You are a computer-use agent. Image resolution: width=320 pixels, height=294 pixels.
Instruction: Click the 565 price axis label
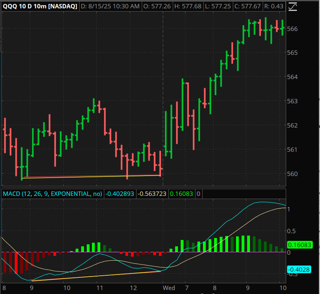[x=292, y=53]
